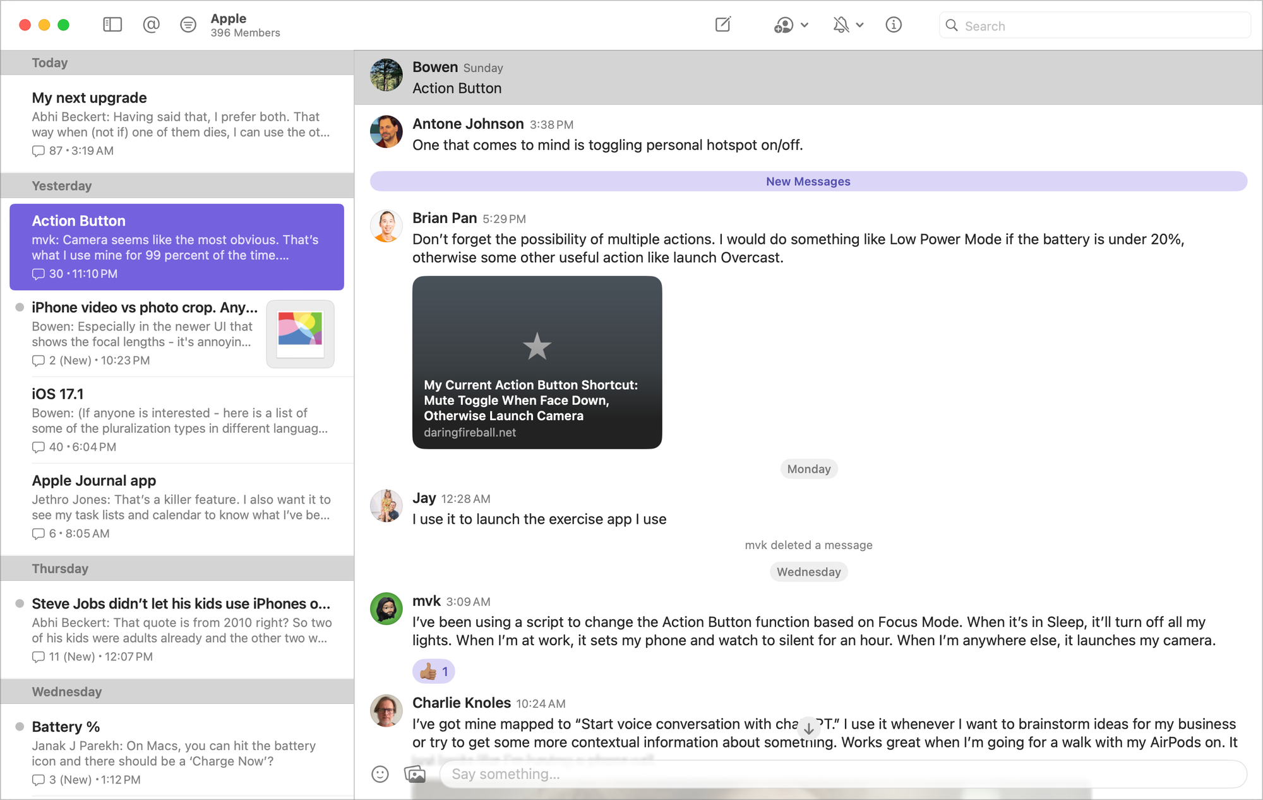
Task: Toggle the thumbs-up reaction on mvk's message
Action: [433, 671]
